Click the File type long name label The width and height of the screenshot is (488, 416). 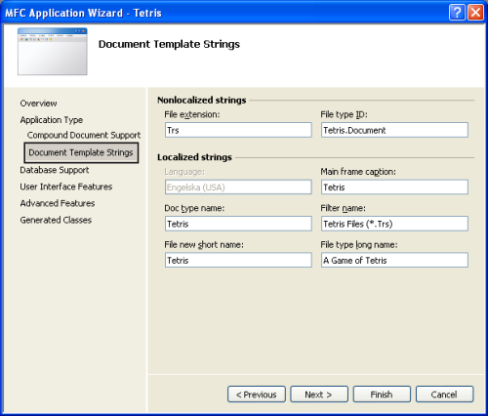[x=359, y=245]
